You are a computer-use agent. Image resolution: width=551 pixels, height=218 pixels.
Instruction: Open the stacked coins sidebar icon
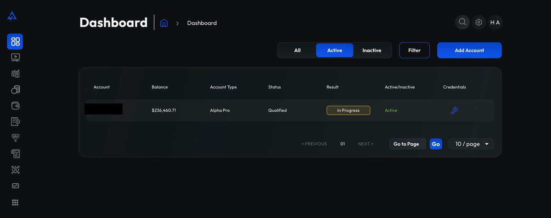tap(15, 90)
